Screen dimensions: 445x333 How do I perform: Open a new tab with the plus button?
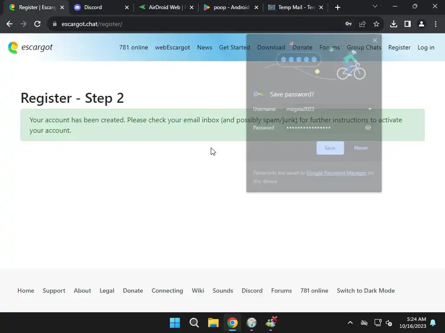click(337, 7)
